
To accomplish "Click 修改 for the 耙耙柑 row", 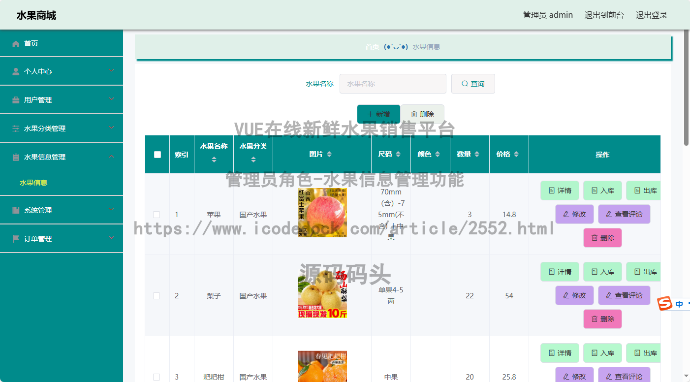I will coord(574,375).
